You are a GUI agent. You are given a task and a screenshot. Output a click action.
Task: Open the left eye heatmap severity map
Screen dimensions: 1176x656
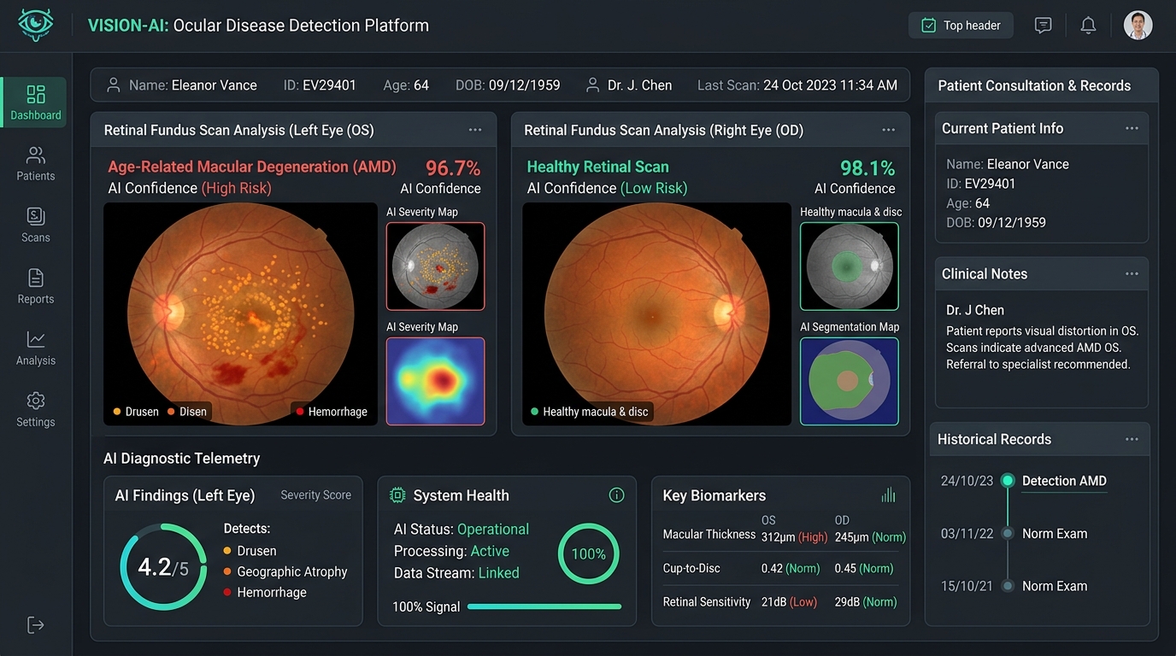tap(435, 381)
